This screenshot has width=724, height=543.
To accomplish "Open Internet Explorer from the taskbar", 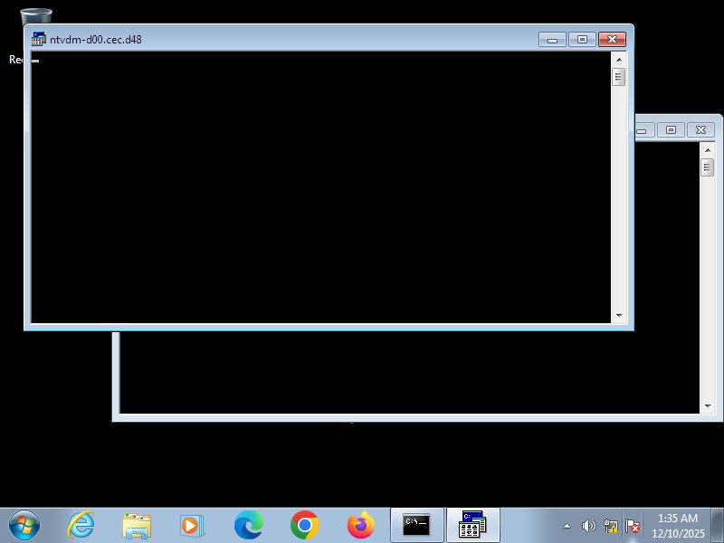I will click(x=81, y=525).
